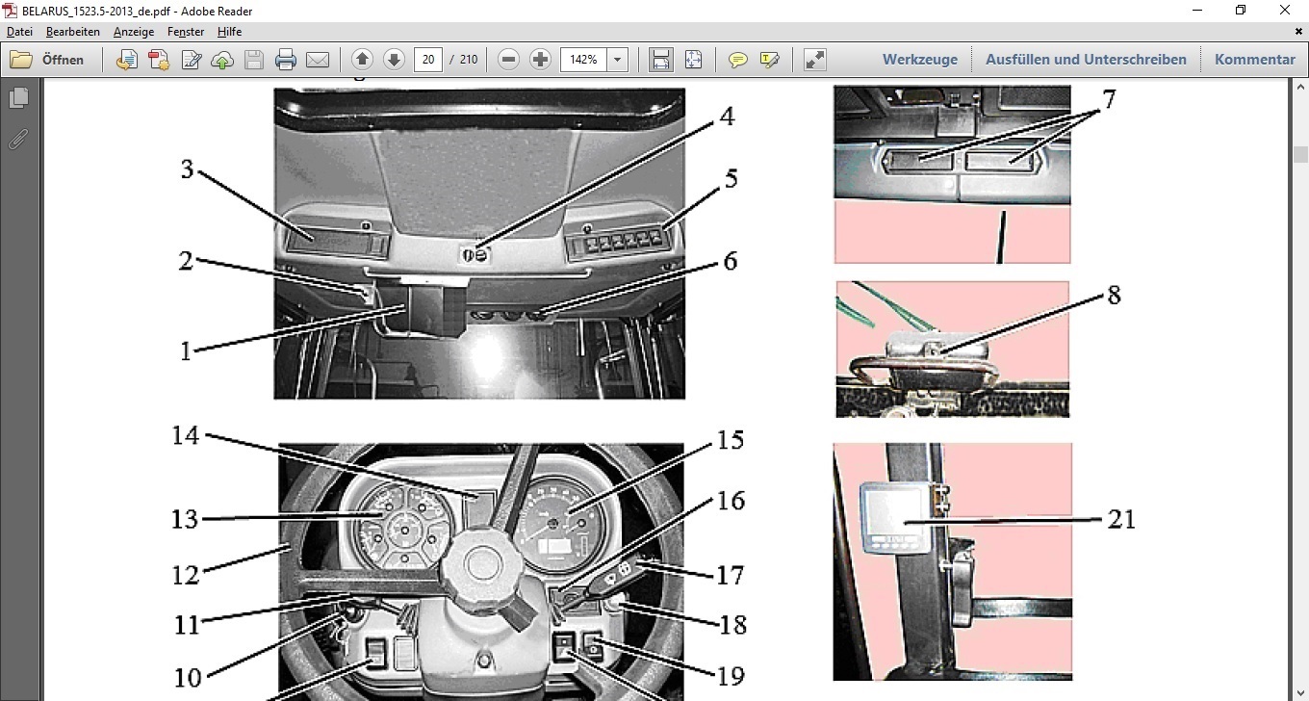The image size is (1309, 701).
Task: Open the Kommentar pane
Action: 1255,60
